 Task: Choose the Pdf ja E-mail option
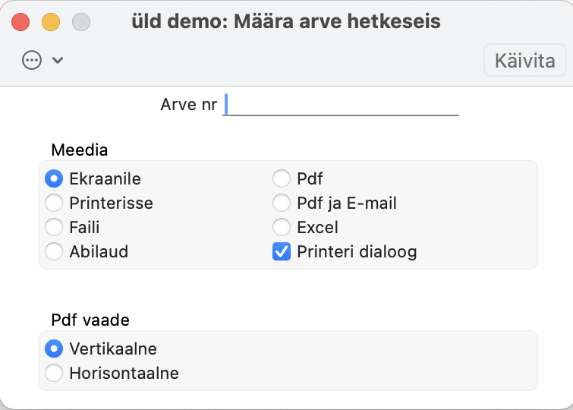pyautogui.click(x=282, y=203)
